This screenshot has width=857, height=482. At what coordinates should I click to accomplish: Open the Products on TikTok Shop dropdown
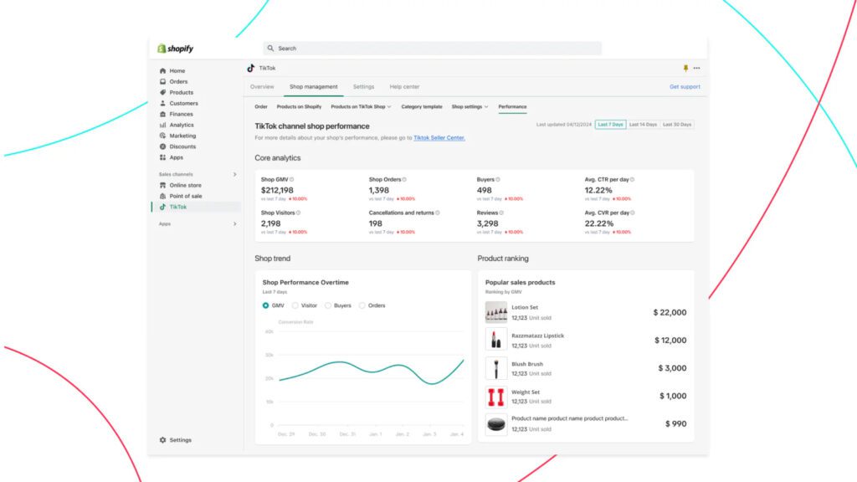pos(361,107)
